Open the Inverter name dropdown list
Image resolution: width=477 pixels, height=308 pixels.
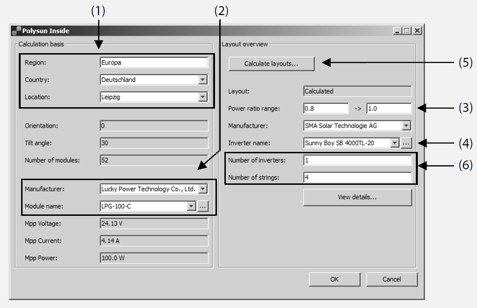[x=395, y=142]
